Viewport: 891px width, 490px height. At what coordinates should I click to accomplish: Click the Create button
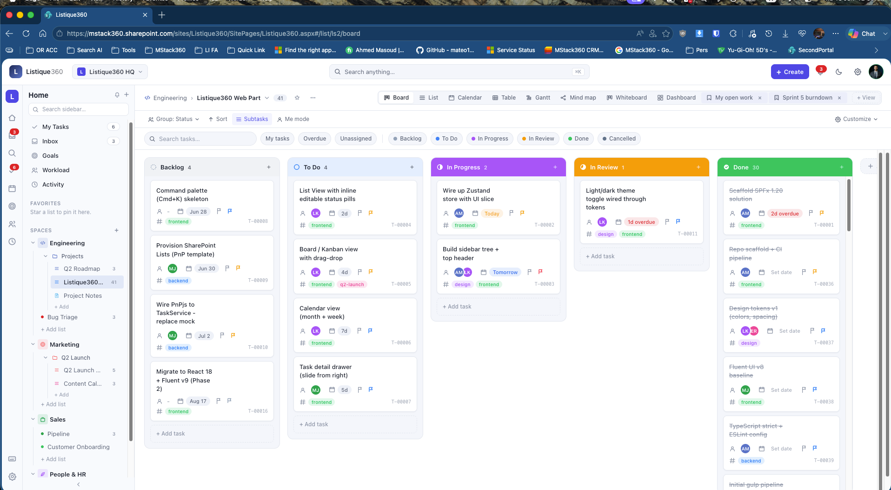coord(790,72)
